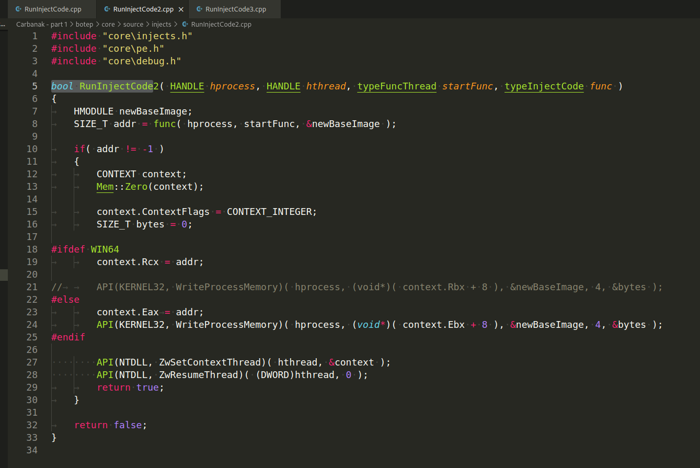Click the "core\injects.h" include string
This screenshot has height=468, width=700.
coord(147,36)
